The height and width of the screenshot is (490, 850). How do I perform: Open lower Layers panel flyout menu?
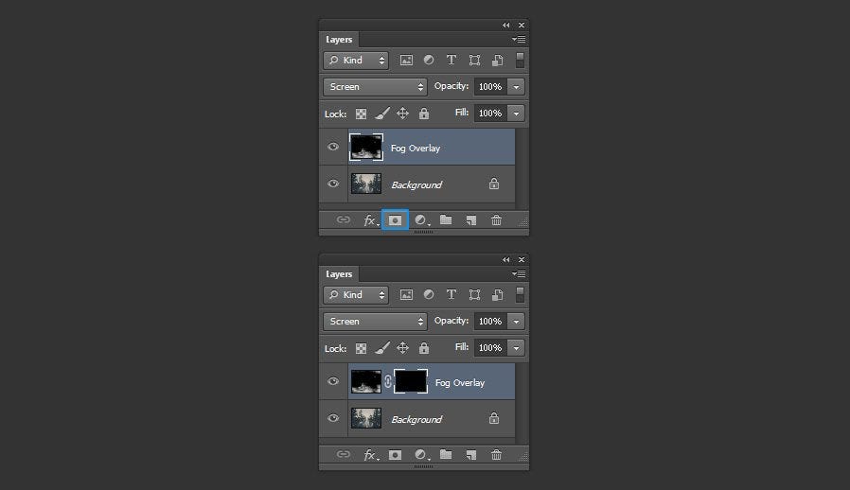[519, 273]
